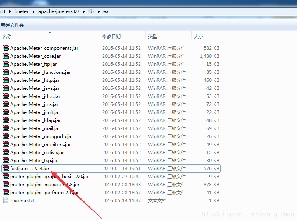Click the 873 KB size value
This screenshot has height=221, width=297.
pyautogui.click(x=211, y=184)
